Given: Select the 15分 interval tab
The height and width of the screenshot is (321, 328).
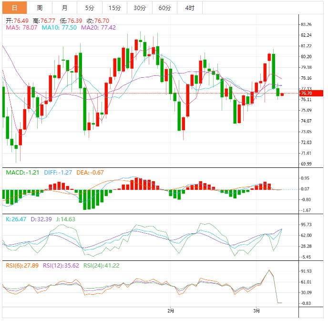Looking at the screenshot, I should [x=114, y=8].
